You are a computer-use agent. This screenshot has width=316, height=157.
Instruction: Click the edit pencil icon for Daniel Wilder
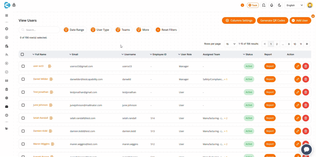297,79
